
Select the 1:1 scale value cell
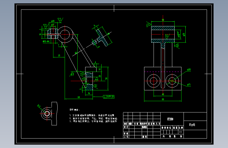tap(181, 132)
